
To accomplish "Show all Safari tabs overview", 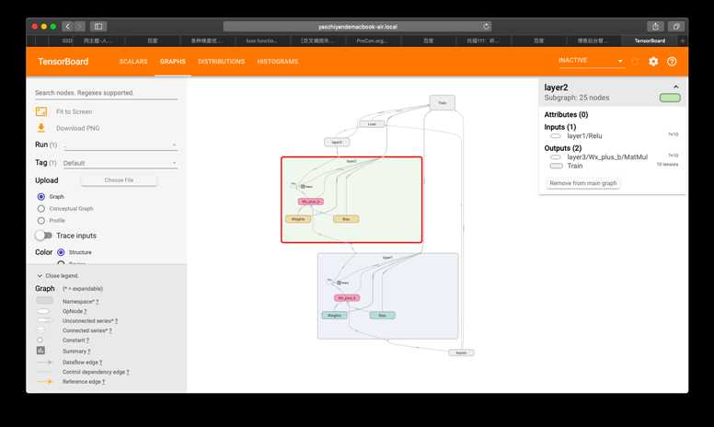I will click(x=676, y=27).
